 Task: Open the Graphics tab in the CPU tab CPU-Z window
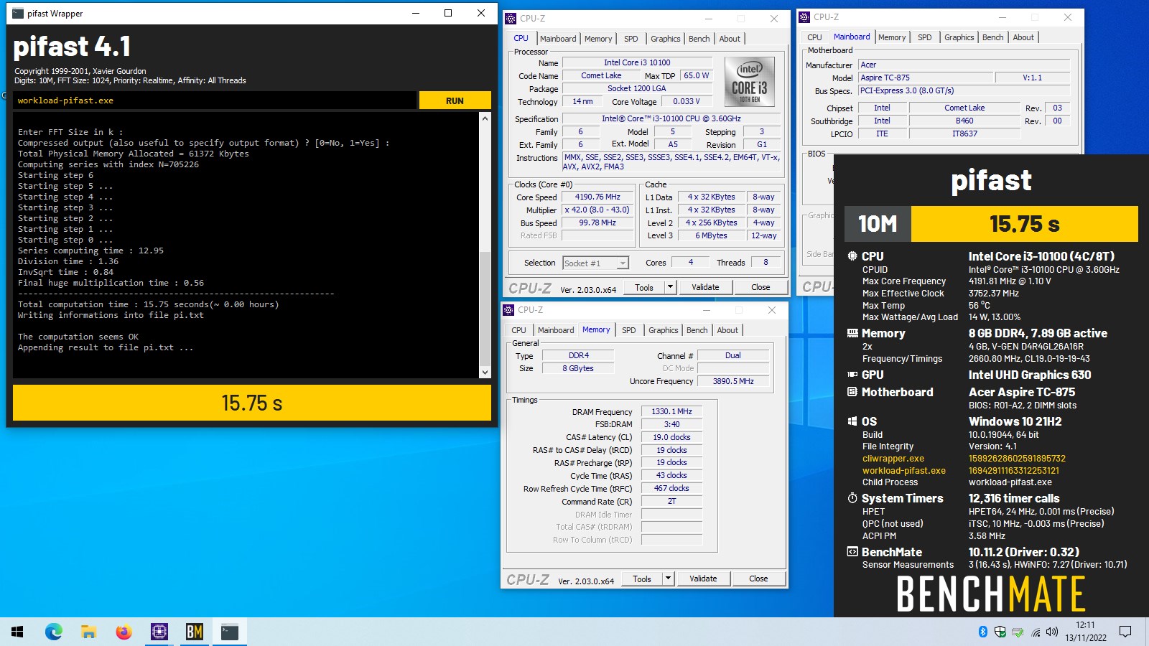point(665,39)
